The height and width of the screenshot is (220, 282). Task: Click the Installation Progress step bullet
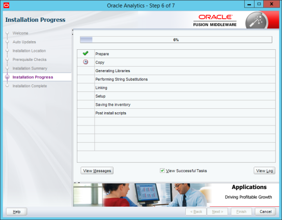point(7,77)
